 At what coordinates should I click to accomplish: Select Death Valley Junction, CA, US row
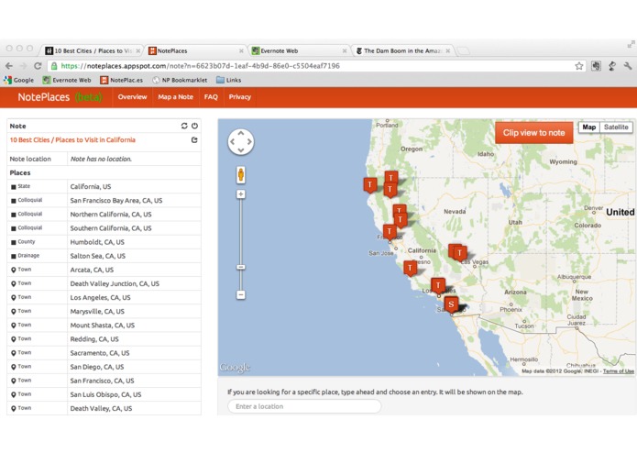click(104, 283)
